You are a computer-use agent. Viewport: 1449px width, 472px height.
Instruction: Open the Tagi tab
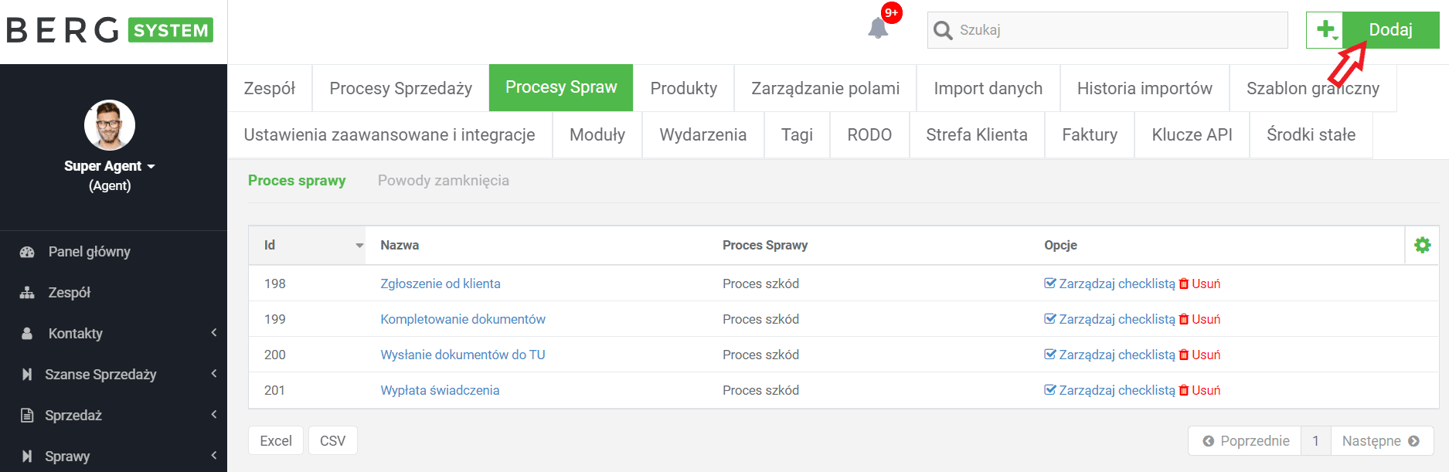797,134
